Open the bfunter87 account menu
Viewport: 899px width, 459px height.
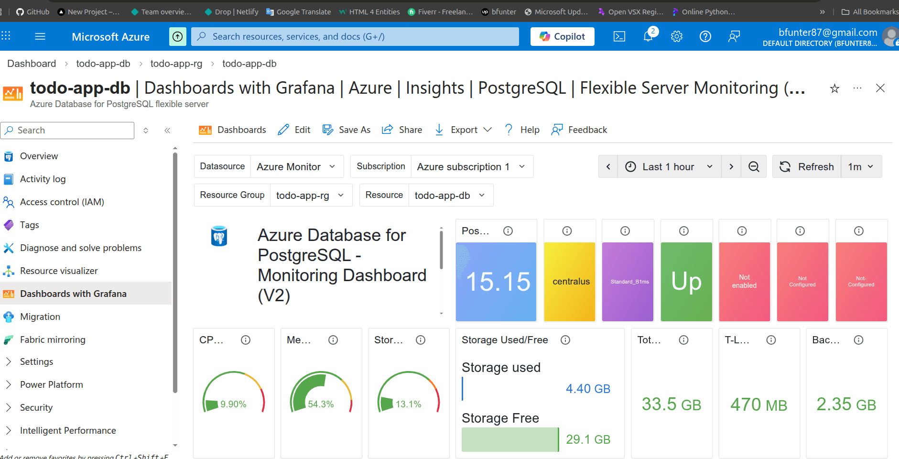pos(830,37)
